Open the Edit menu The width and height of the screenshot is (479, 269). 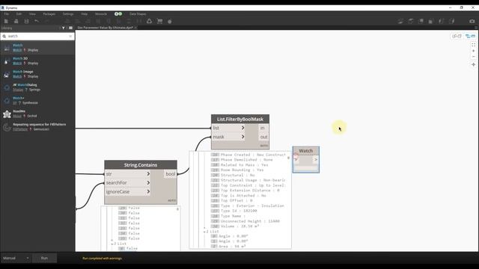[x=19, y=14]
